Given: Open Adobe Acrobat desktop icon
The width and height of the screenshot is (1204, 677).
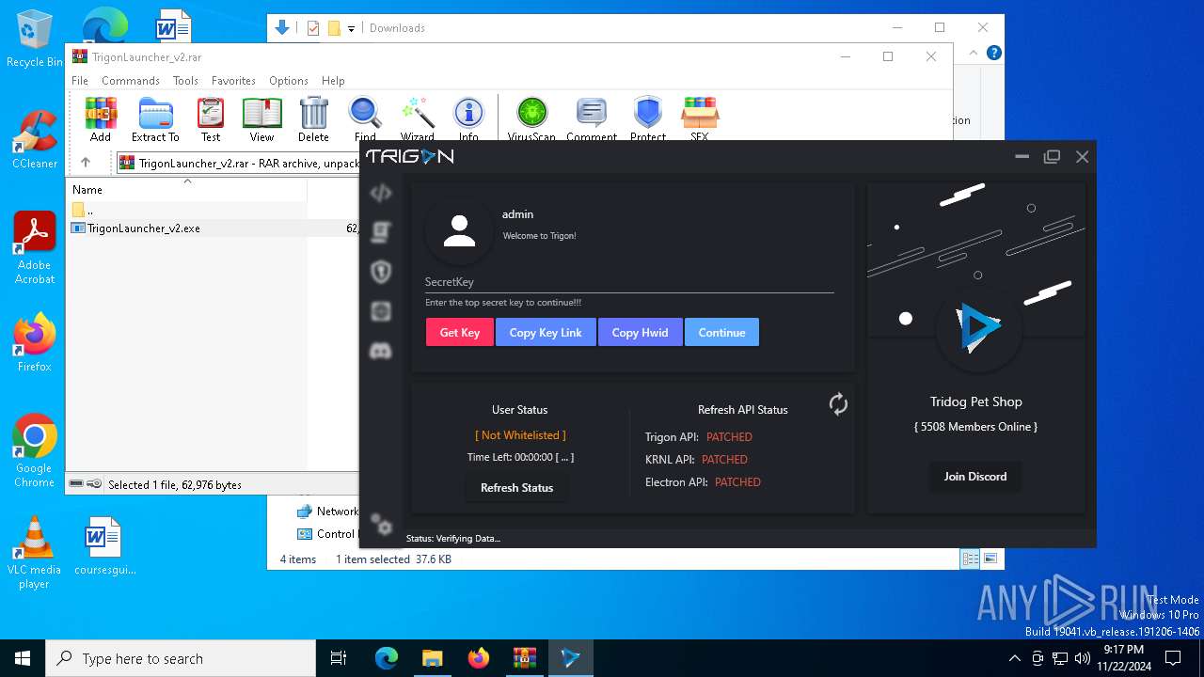Looking at the screenshot, I should pos(35,247).
